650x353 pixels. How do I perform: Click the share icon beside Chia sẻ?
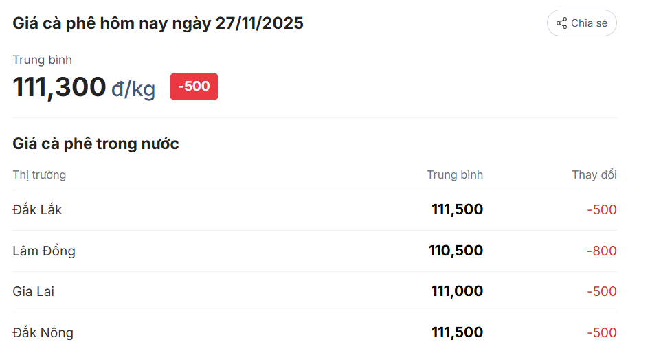click(561, 23)
